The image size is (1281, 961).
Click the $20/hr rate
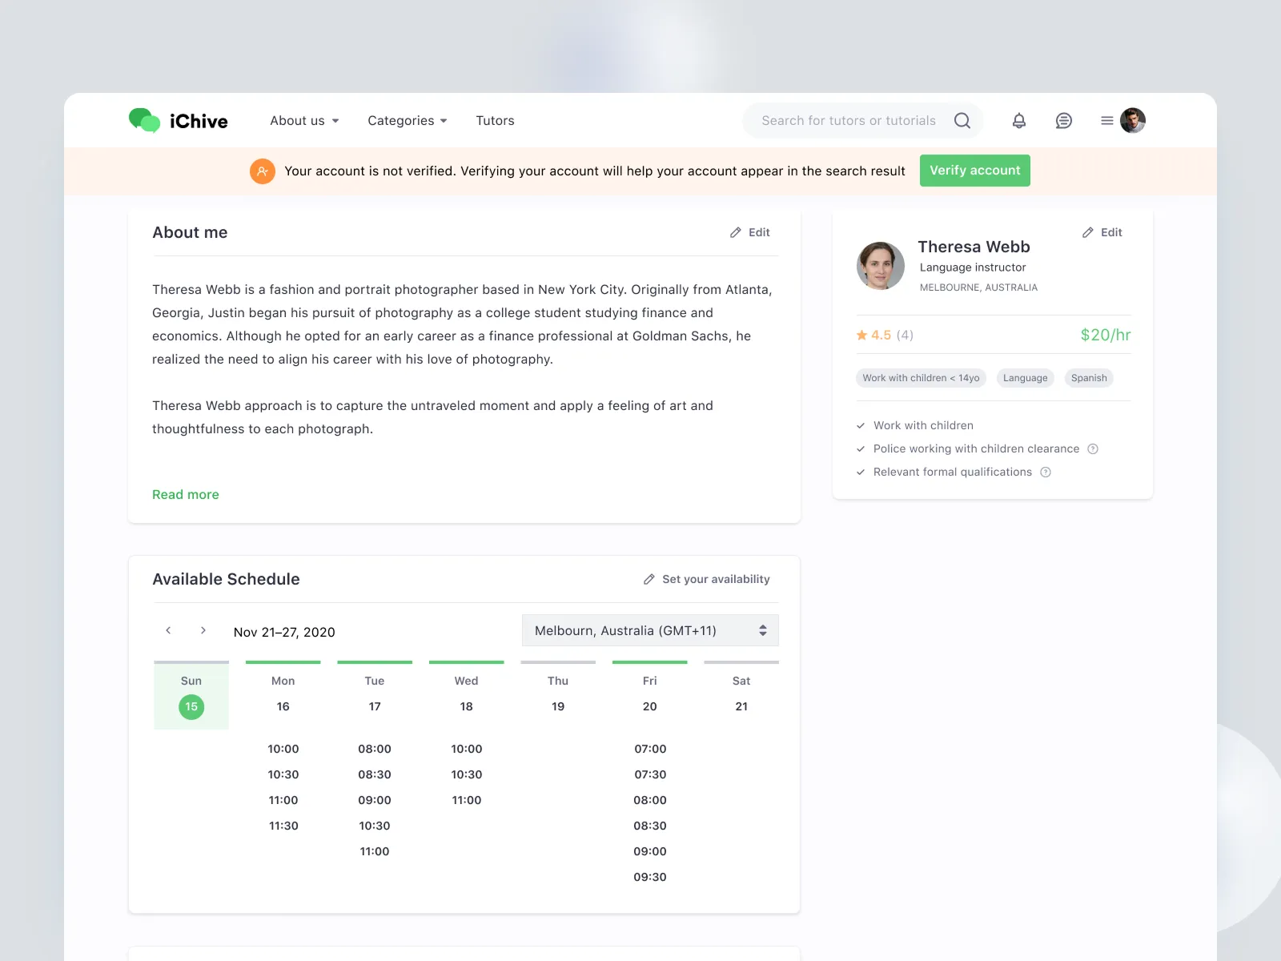pos(1106,335)
